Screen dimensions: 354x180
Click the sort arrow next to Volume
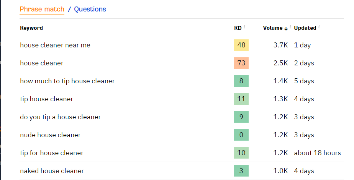[286, 28]
